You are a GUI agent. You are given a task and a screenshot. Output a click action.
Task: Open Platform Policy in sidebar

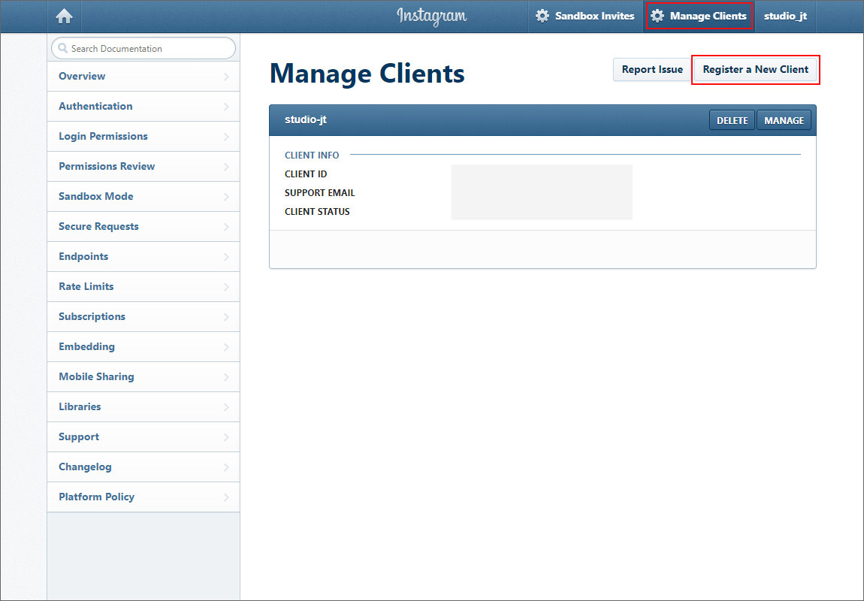96,497
